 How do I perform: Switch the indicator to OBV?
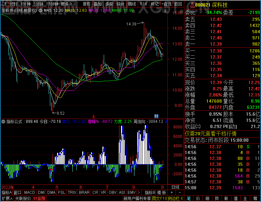[113, 193]
